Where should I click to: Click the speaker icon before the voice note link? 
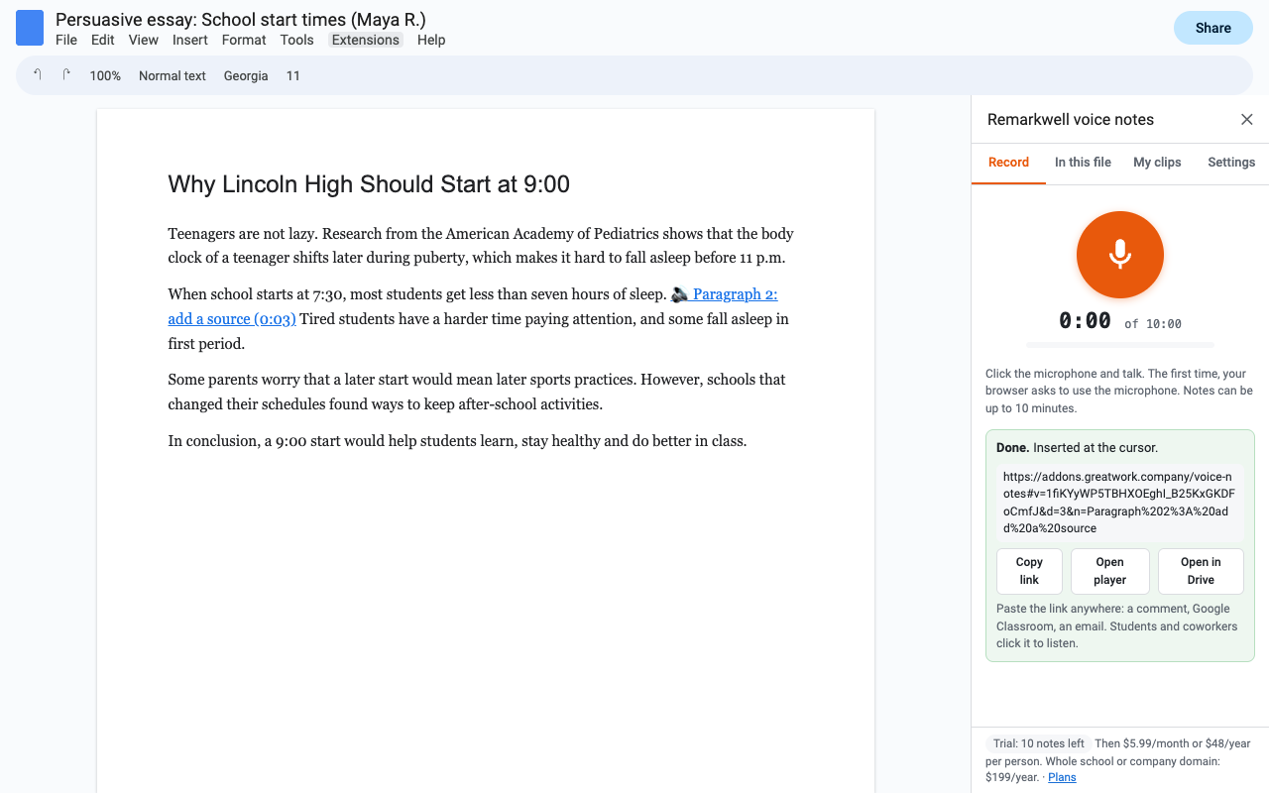pos(679,294)
